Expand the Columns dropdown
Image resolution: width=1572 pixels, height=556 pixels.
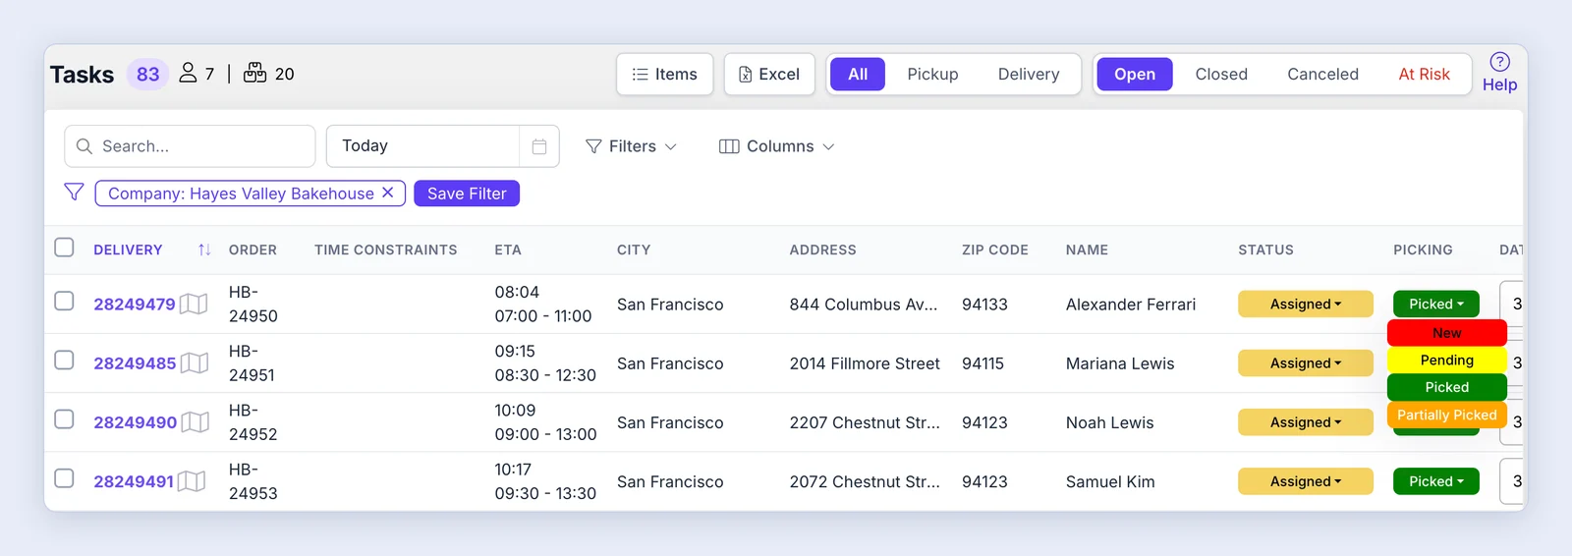click(776, 146)
